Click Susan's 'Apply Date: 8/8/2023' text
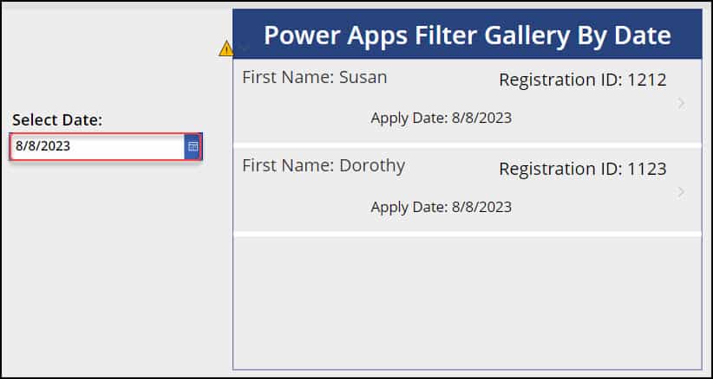 pyautogui.click(x=442, y=118)
